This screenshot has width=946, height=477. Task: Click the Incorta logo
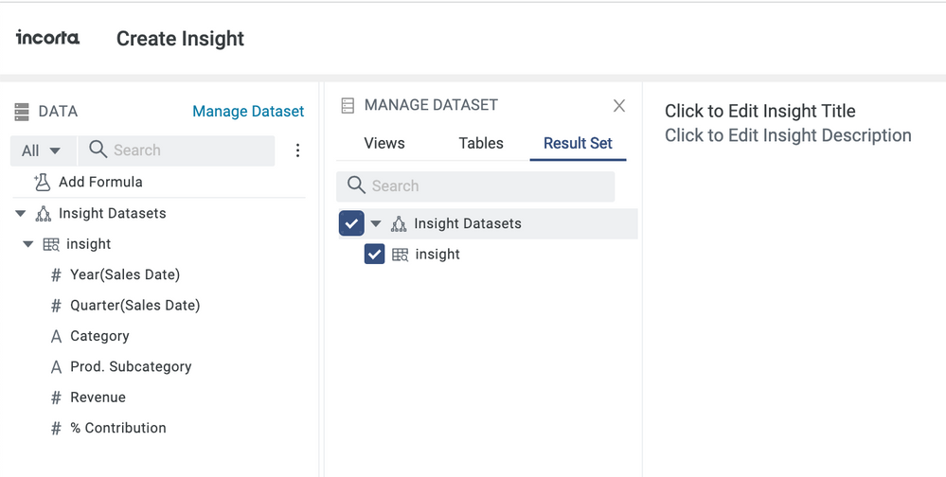click(x=47, y=38)
